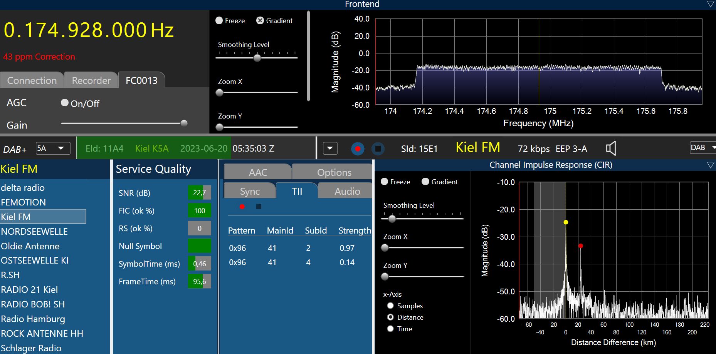Select the Samples x-Axis option

390,306
